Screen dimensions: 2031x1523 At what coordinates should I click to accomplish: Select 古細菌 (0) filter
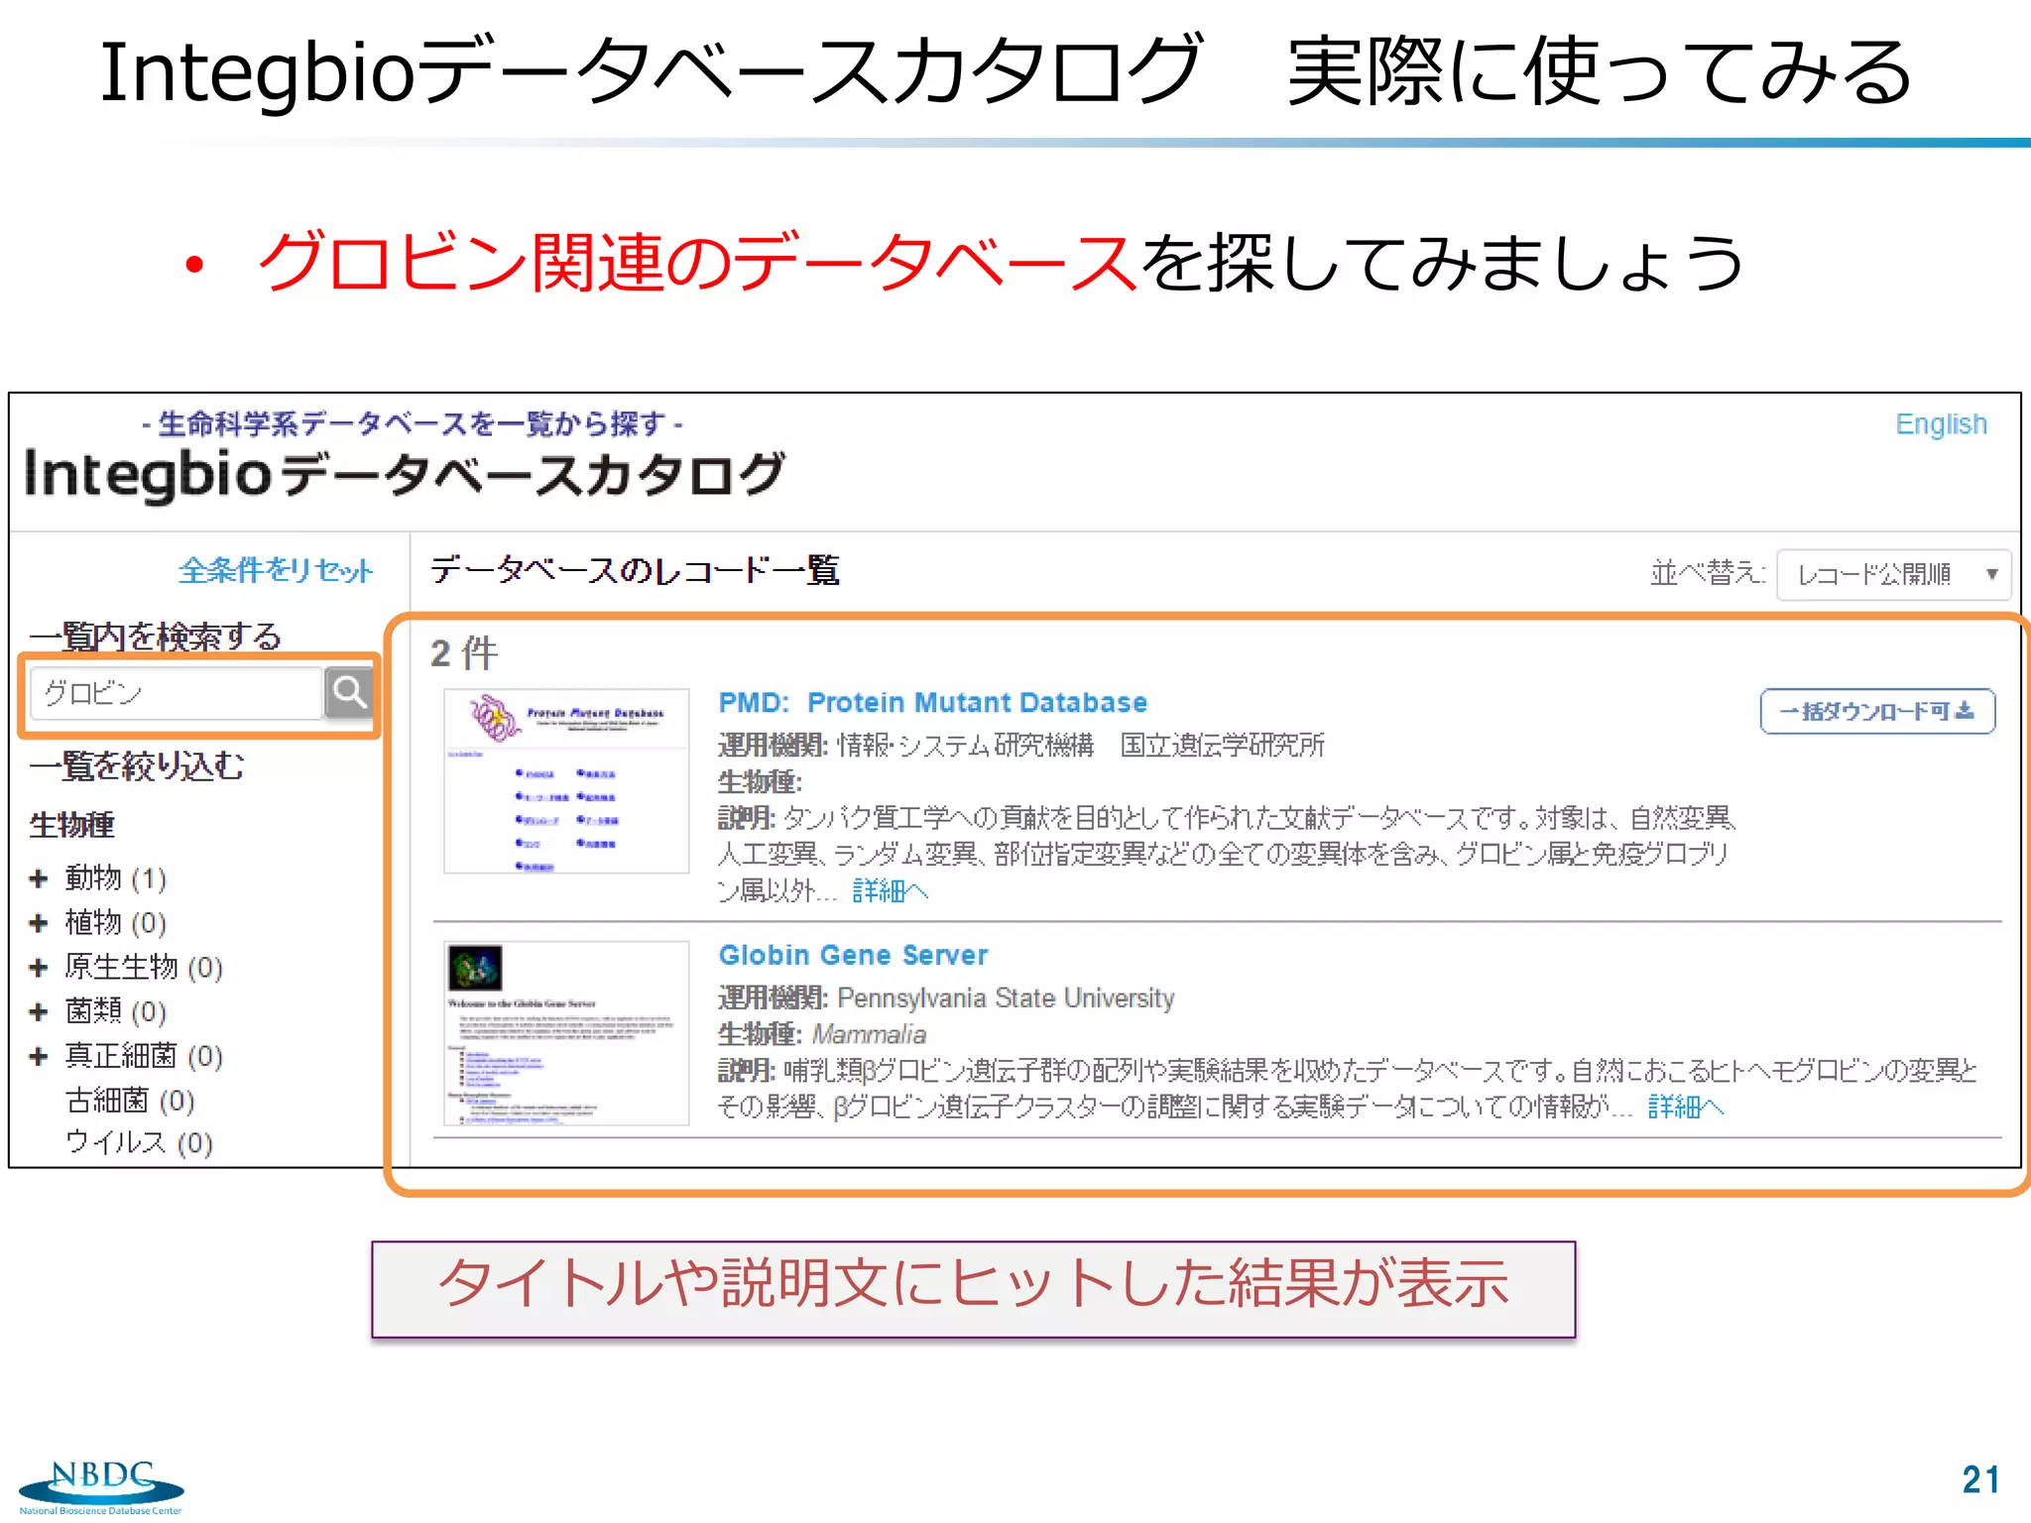click(x=130, y=1101)
